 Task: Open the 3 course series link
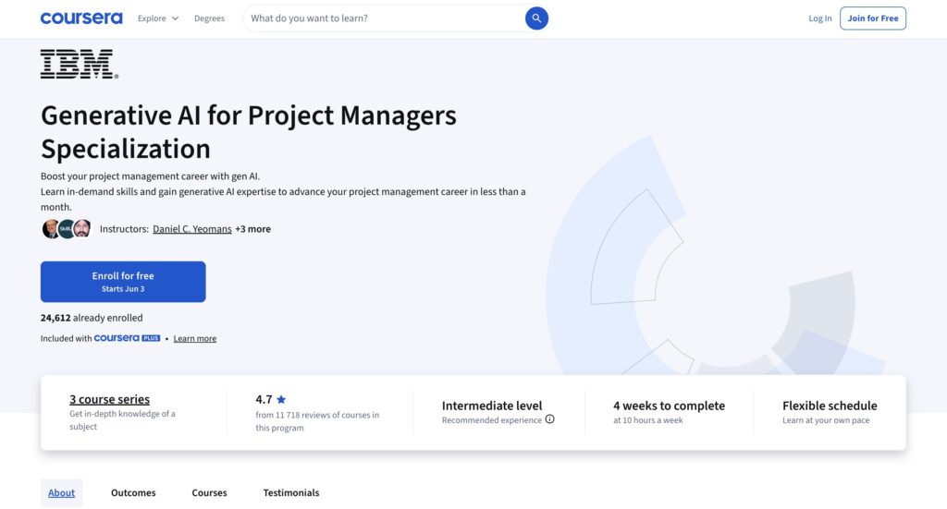109,399
